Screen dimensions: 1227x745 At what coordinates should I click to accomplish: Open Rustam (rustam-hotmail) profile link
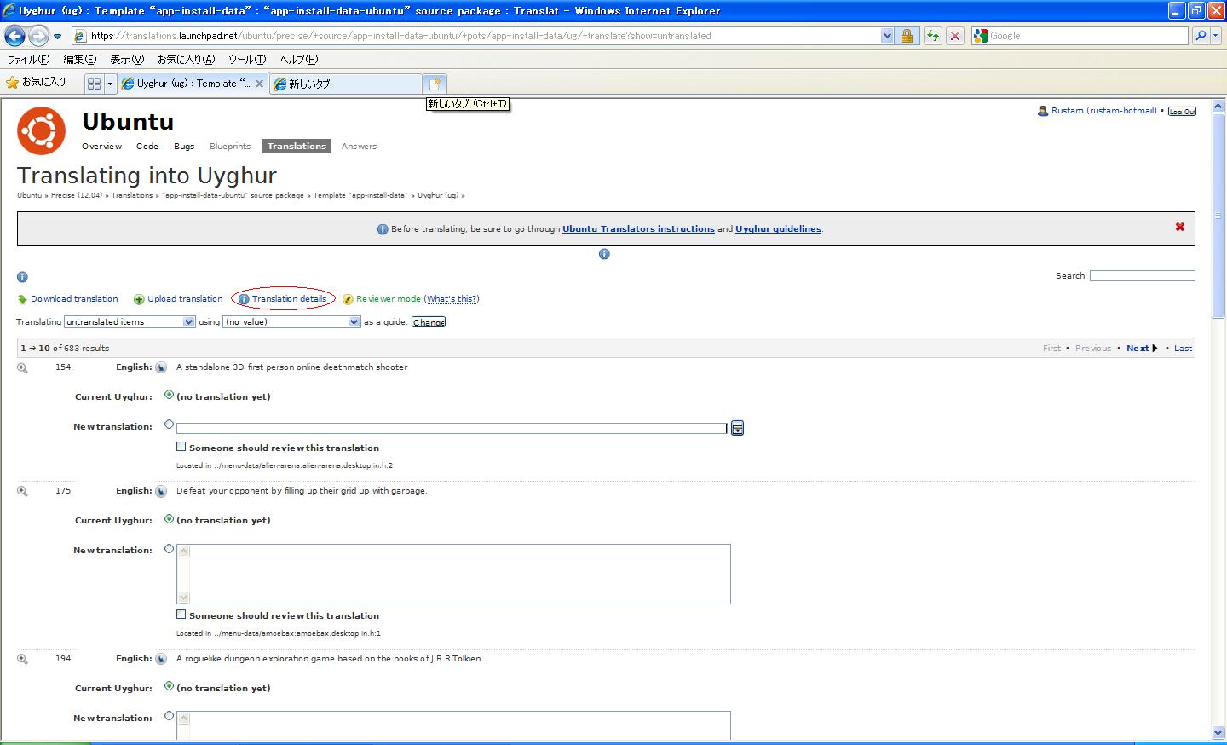[1104, 111]
